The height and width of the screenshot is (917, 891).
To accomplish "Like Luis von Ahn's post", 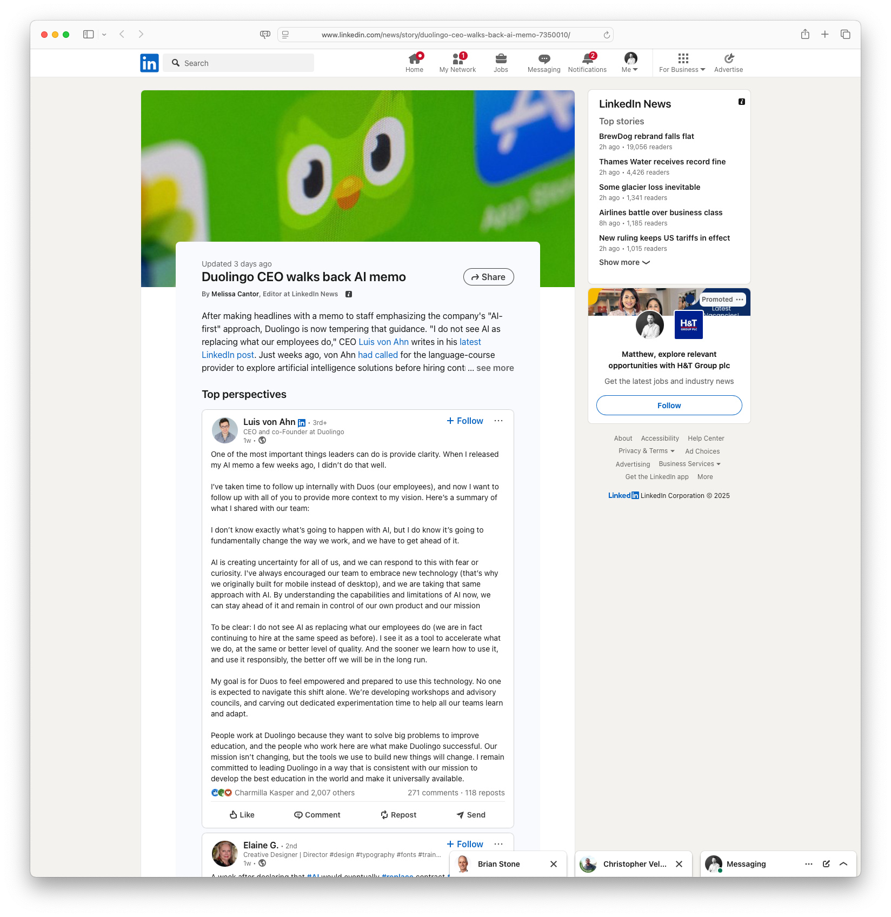I will 242,815.
